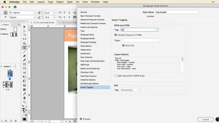
Task: Enable Split Document (EPUB only) checkbox
Action: coord(116,76)
